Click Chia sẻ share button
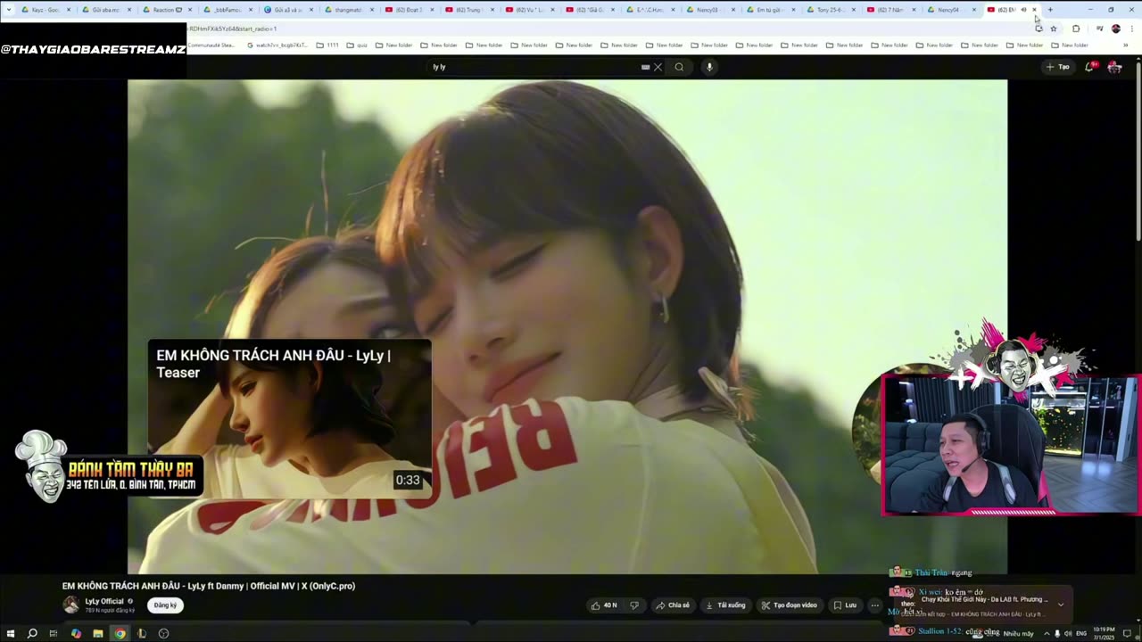Screen dimensions: 1142x642 click(x=673, y=605)
